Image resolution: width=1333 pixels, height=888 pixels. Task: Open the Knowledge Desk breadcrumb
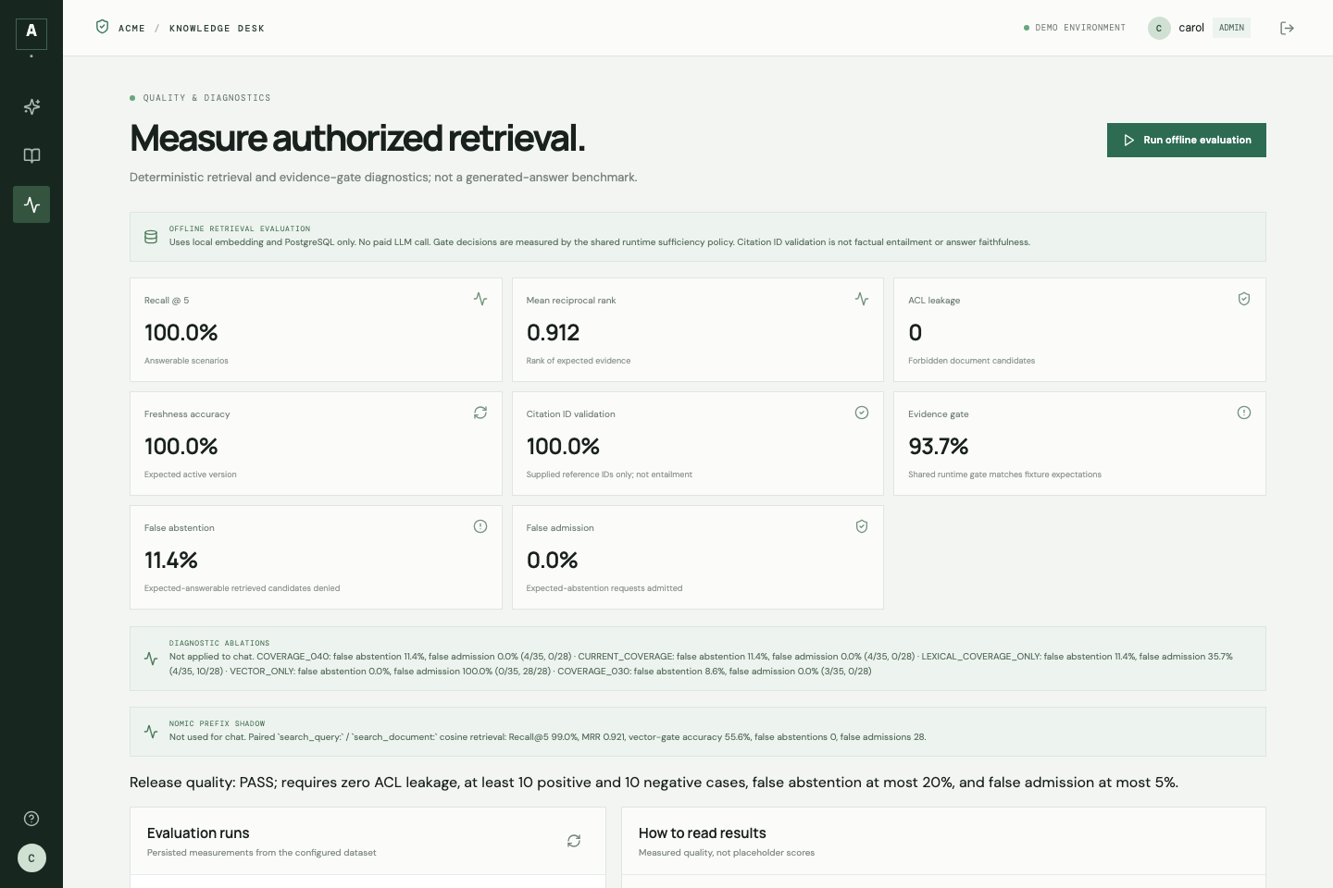(x=217, y=29)
